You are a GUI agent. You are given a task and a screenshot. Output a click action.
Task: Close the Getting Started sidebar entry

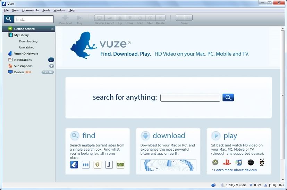52,29
